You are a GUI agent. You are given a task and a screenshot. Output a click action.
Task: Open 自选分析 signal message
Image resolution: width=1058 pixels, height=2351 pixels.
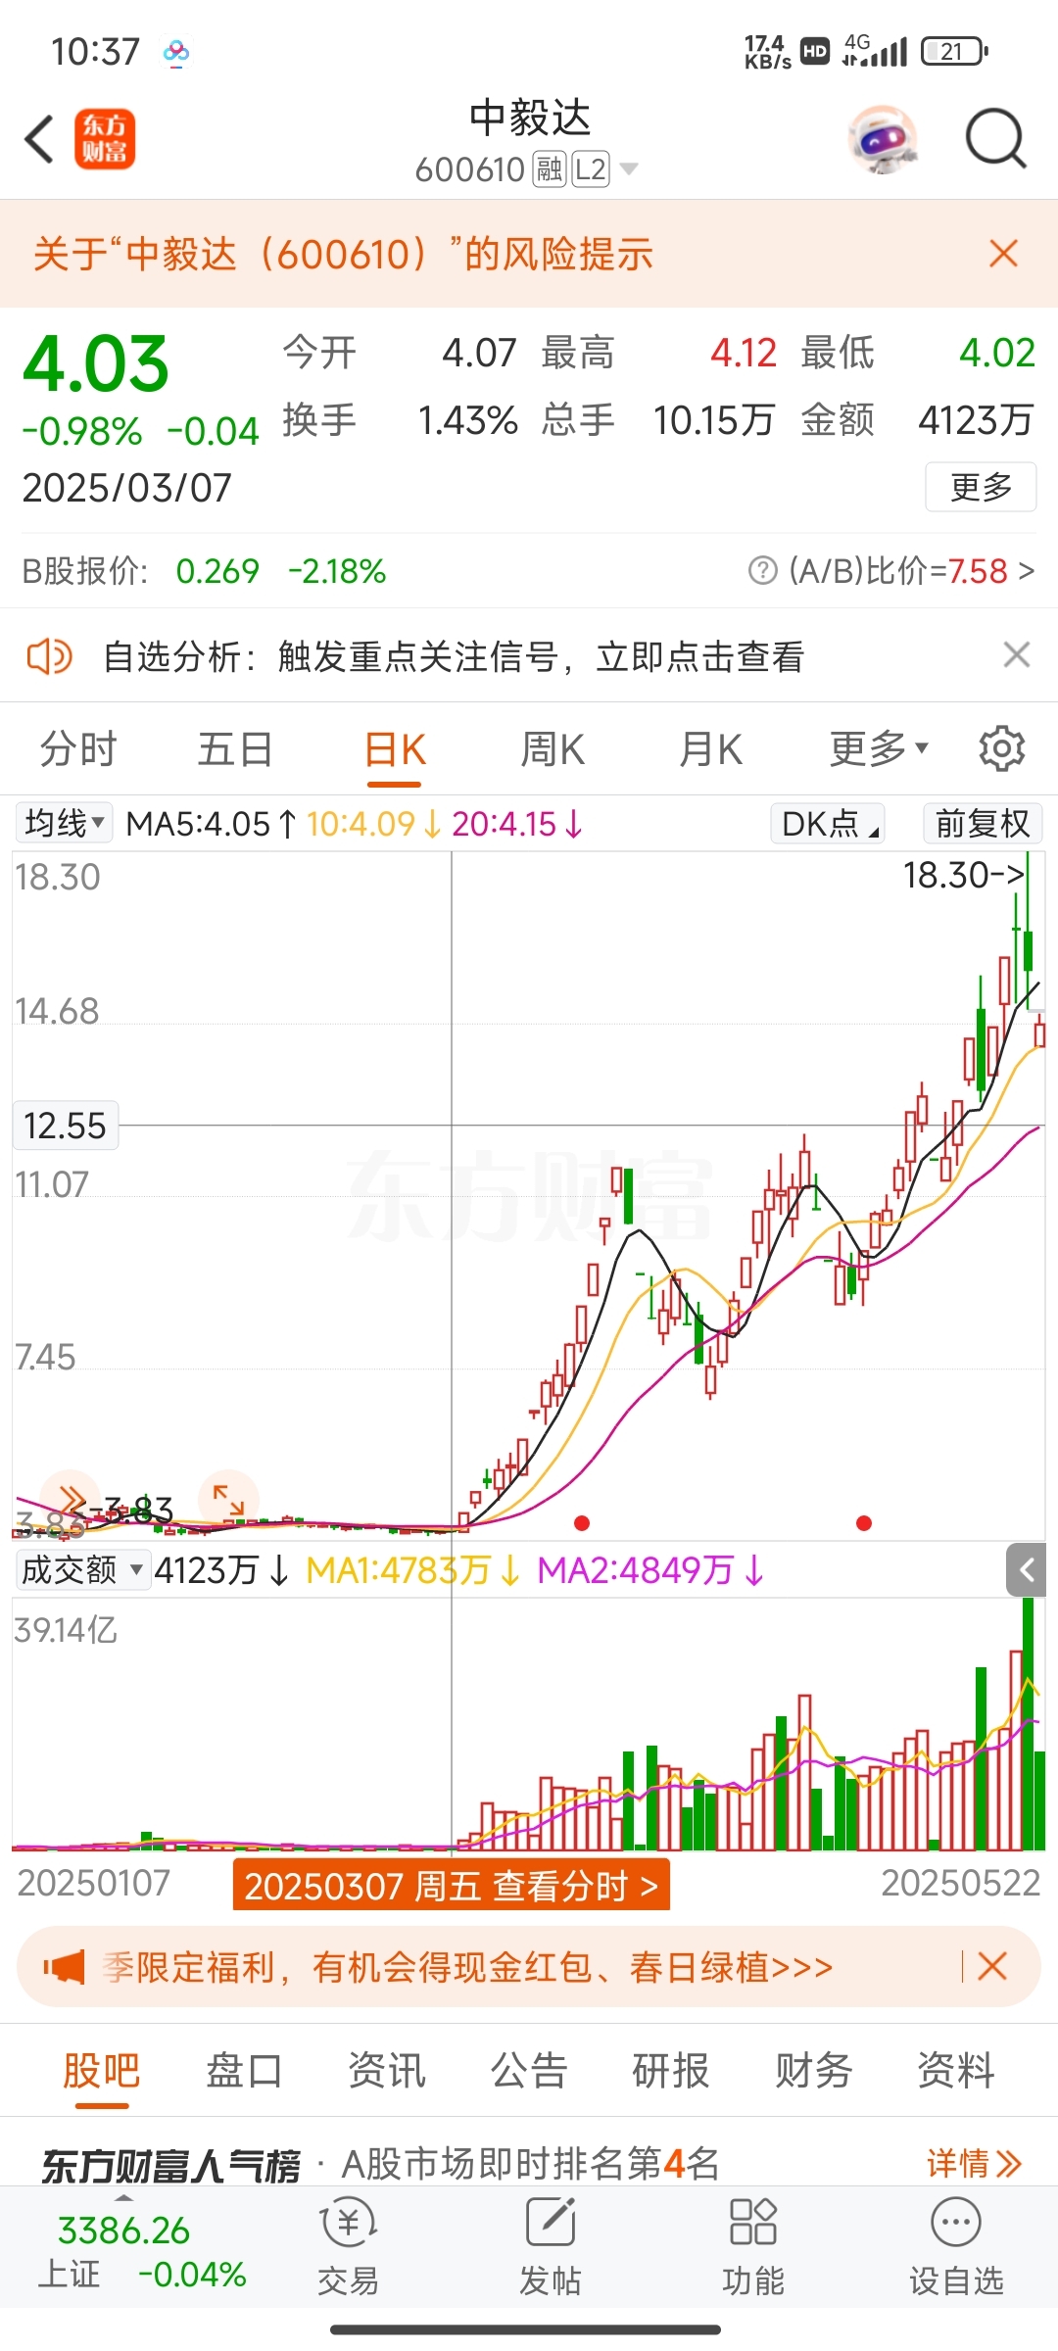click(x=454, y=656)
